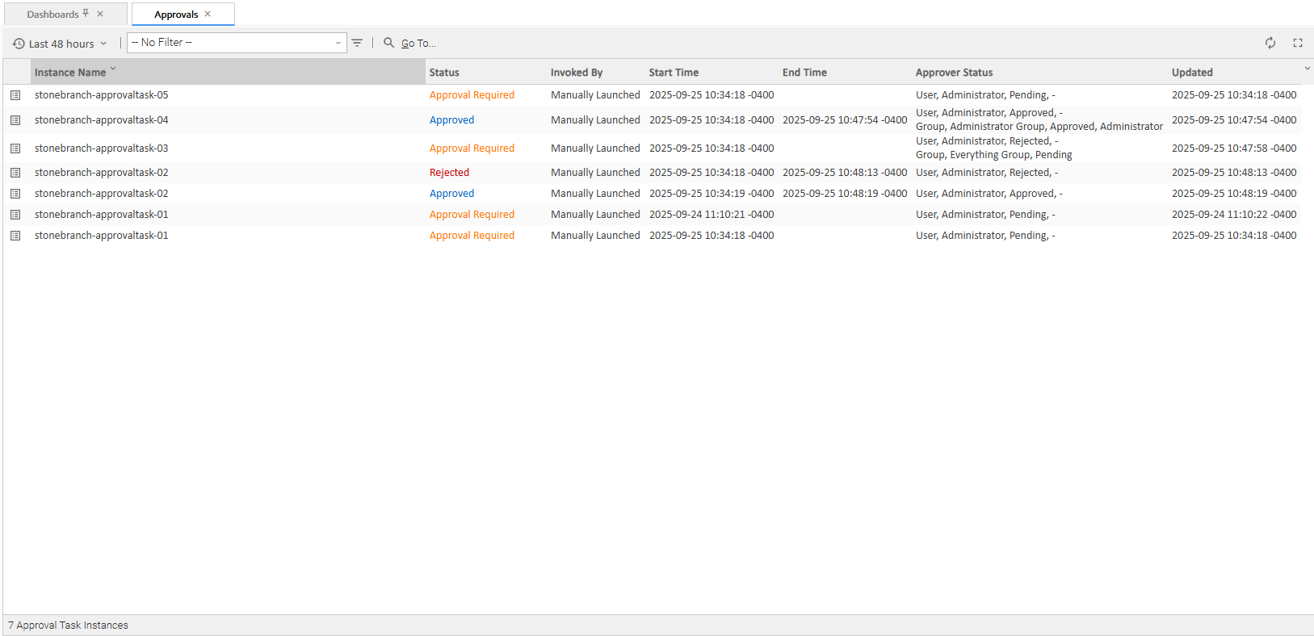This screenshot has width=1314, height=636.
Task: Click the refresh icon in the toolbar
Action: pos(1270,43)
